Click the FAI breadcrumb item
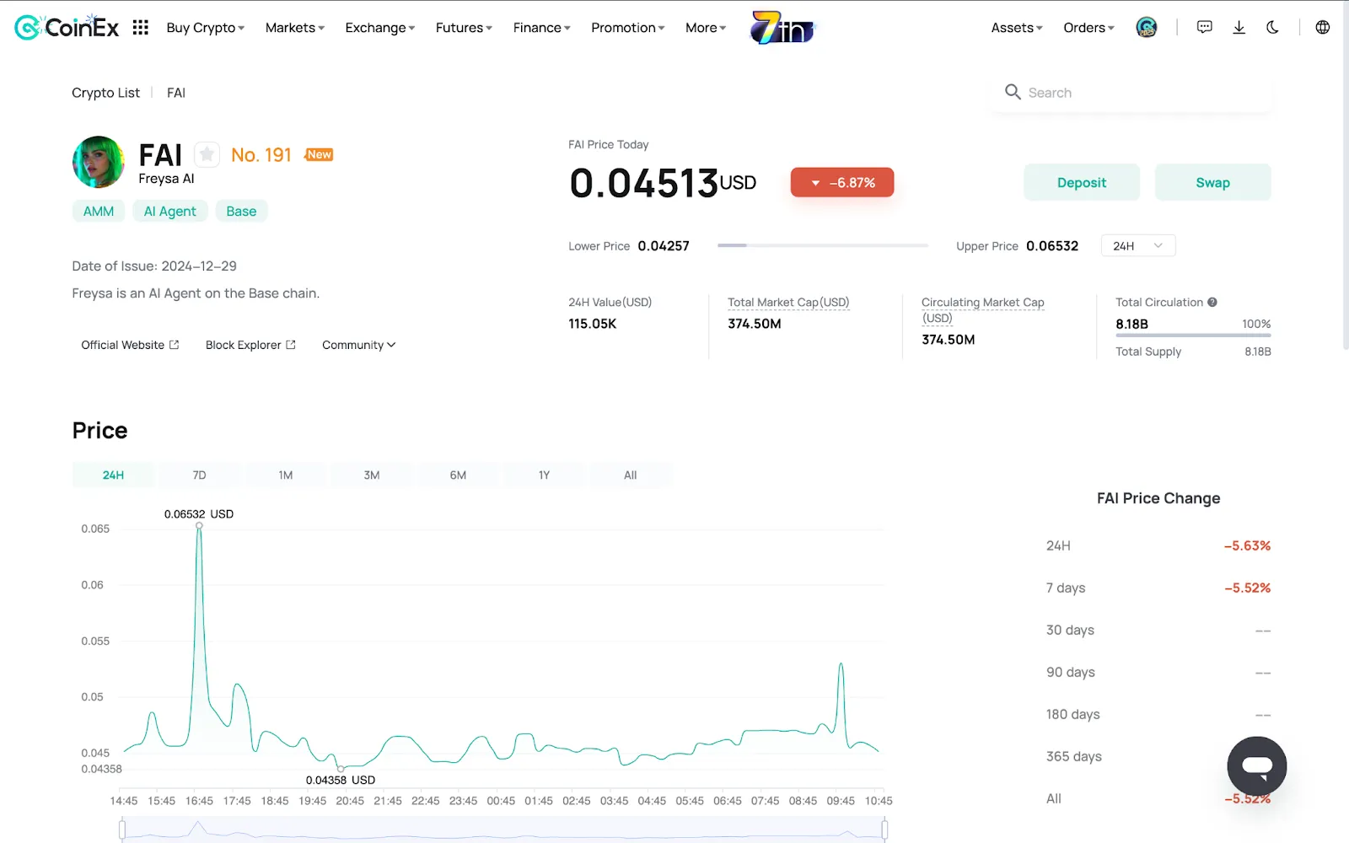The height and width of the screenshot is (843, 1349). tap(176, 92)
